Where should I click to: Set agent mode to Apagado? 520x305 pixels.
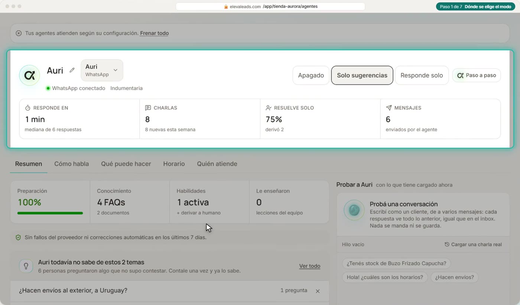click(311, 75)
